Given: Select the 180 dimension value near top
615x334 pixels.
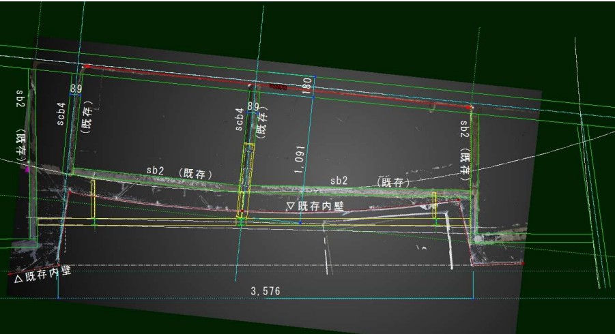Looking at the screenshot, I should point(308,86).
